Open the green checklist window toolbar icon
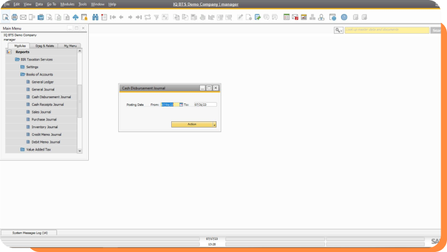Image resolution: width=447 pixels, height=252 pixels. pos(287,17)
